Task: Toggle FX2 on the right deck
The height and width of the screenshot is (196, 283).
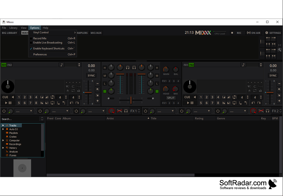Action: pos(191,65)
